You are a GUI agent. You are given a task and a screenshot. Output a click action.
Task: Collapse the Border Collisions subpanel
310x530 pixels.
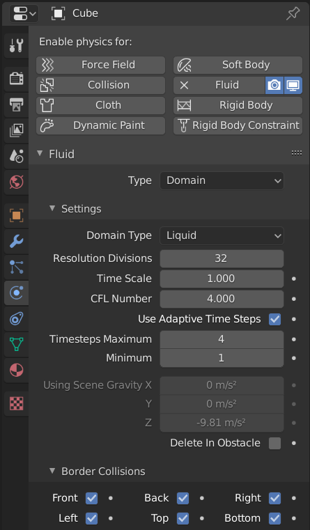52,471
